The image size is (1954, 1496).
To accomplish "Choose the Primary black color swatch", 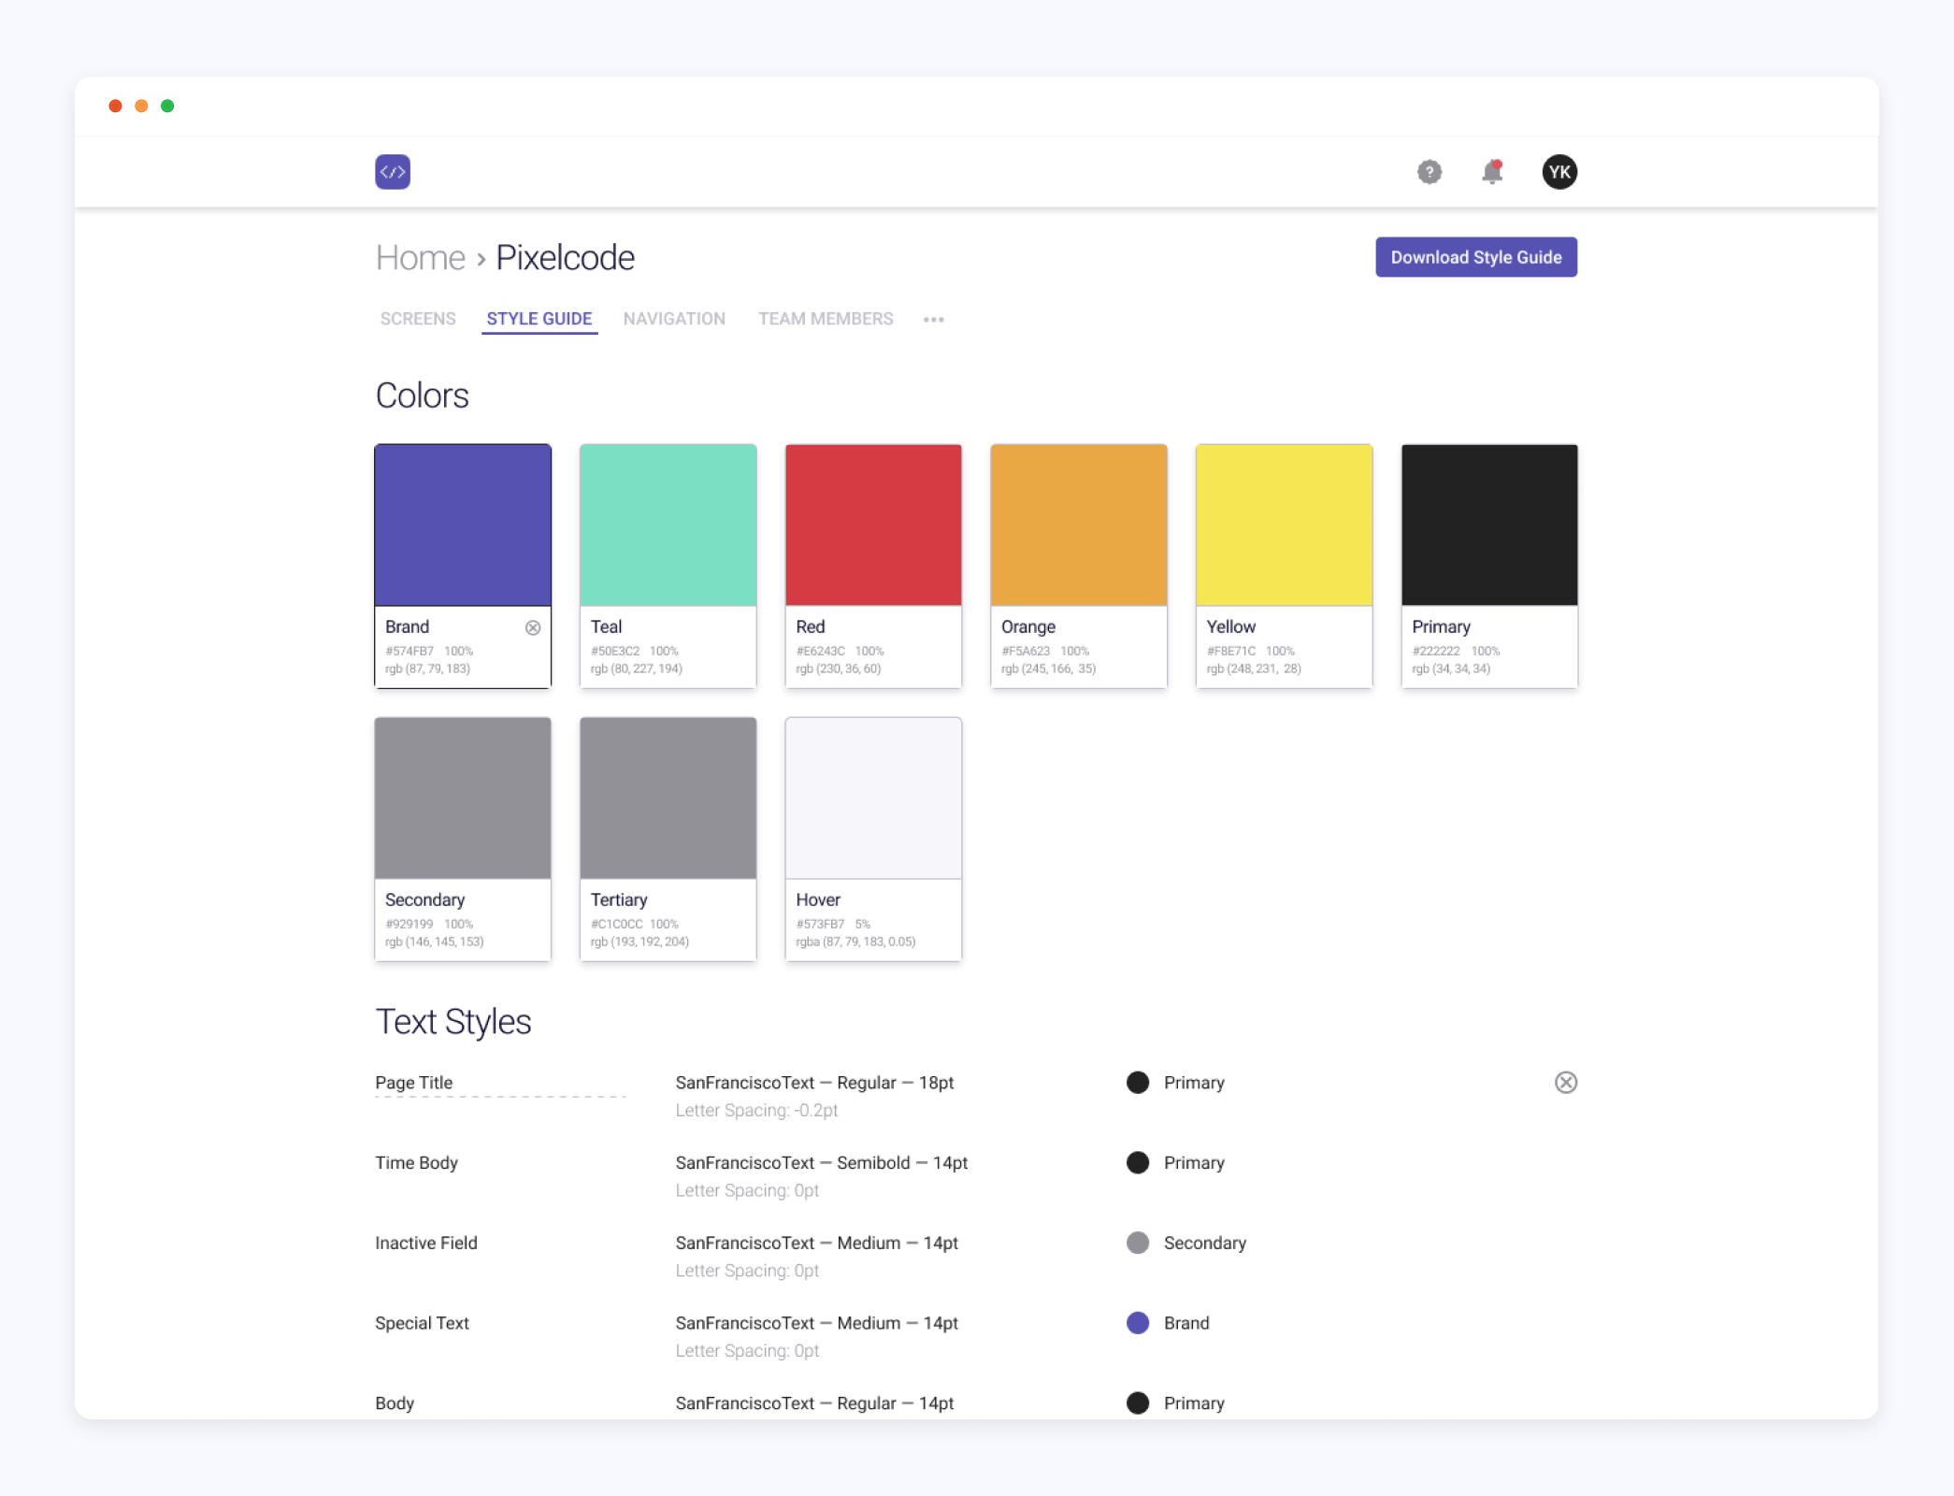I will pos(1489,525).
